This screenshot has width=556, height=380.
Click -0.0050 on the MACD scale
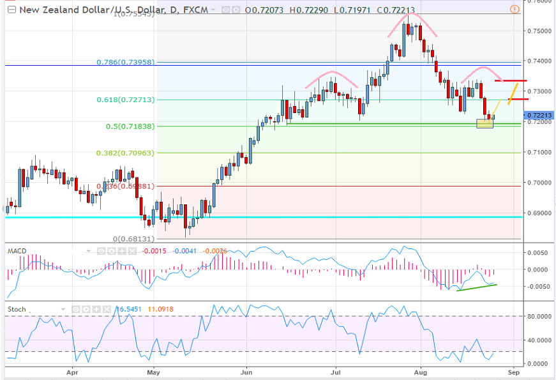539,287
